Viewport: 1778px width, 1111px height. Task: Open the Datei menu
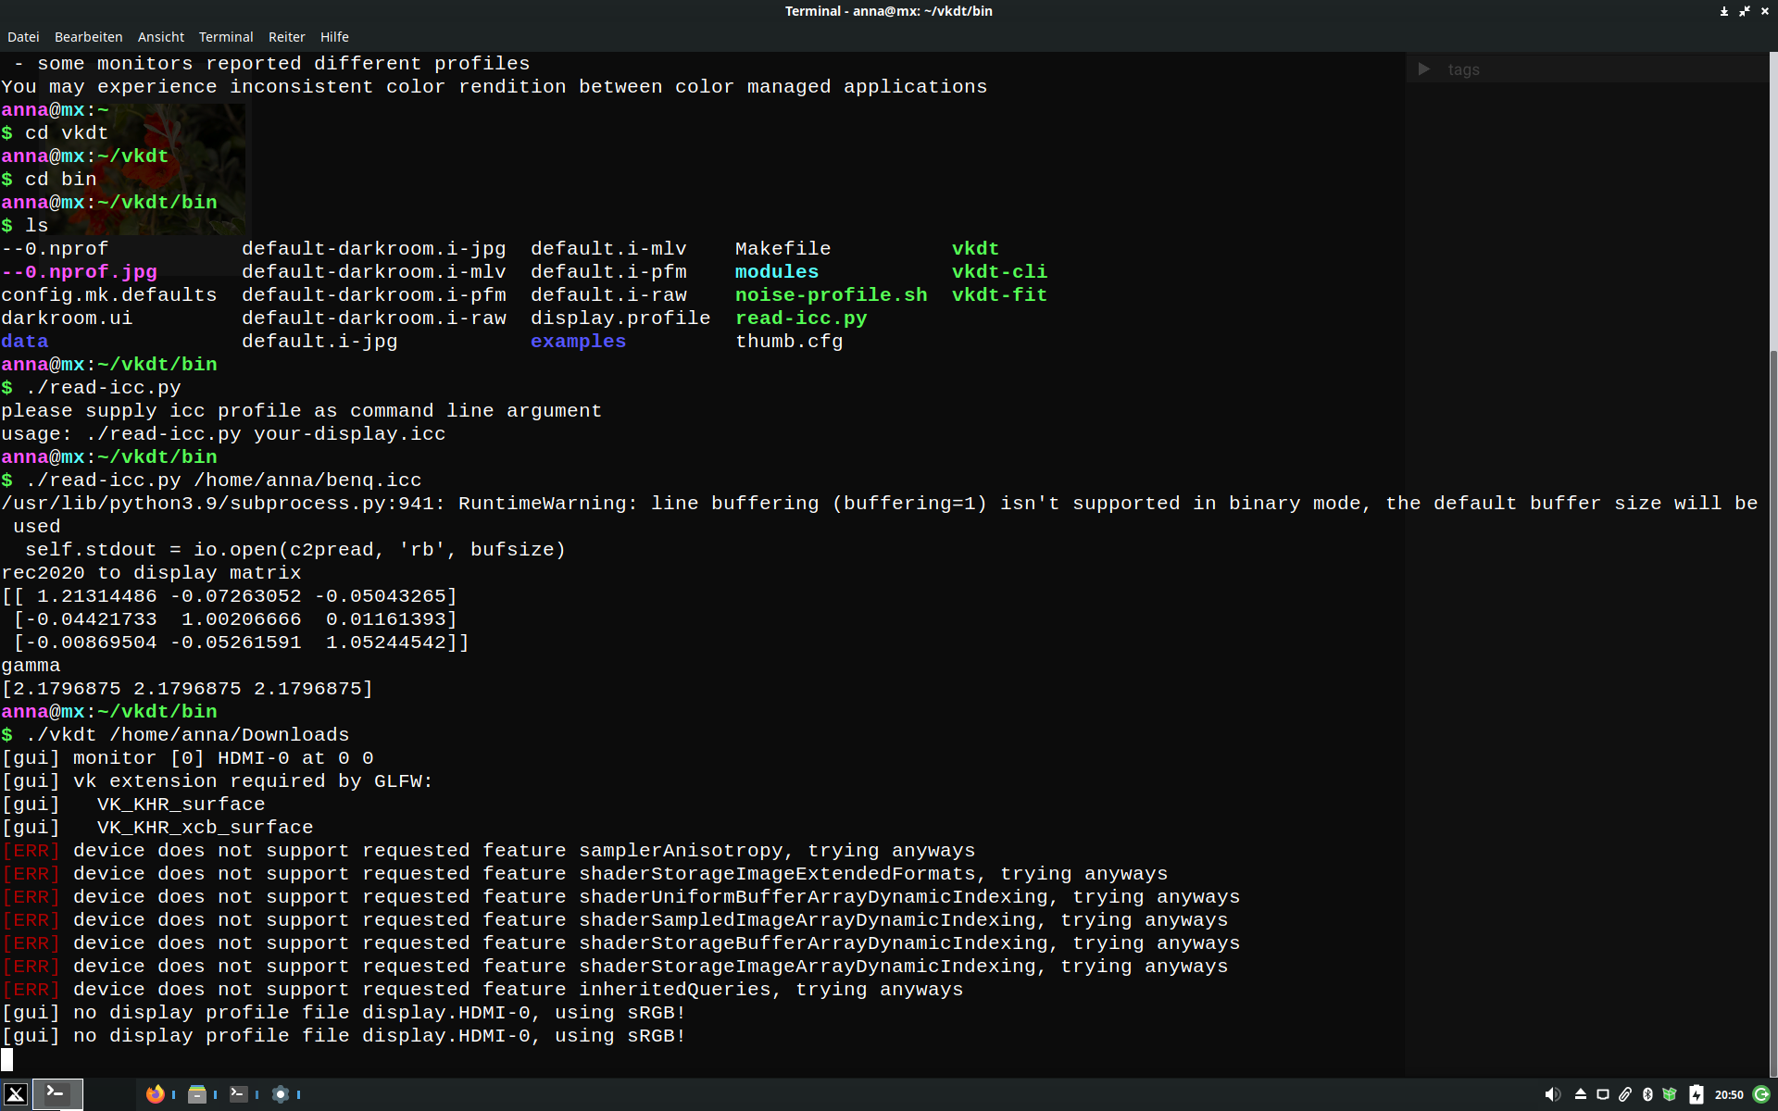[x=23, y=37]
